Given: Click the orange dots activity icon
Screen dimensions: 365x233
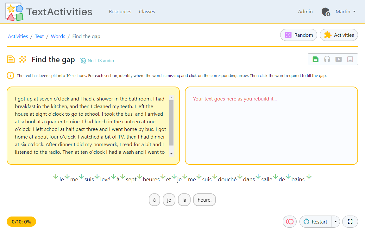Looking at the screenshot, I should tap(22, 59).
